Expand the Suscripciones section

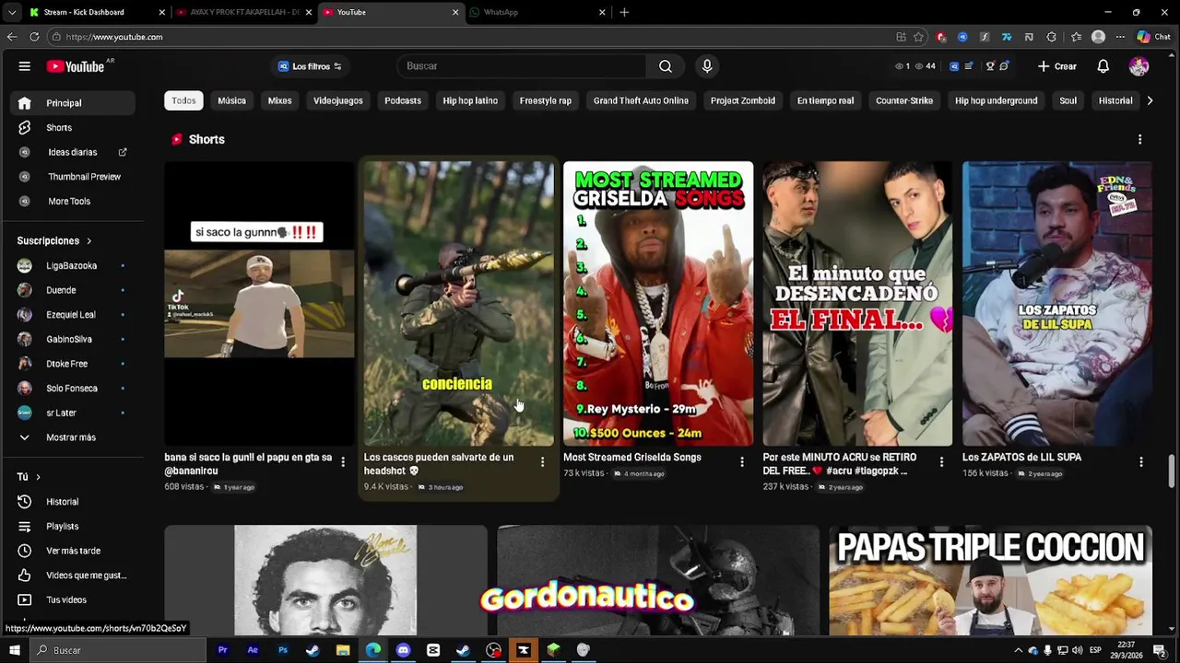(x=54, y=241)
